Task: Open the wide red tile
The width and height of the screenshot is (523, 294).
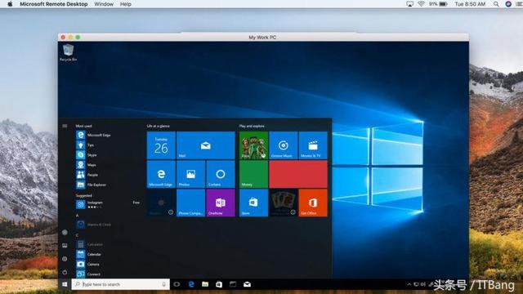Action: pos(298,174)
